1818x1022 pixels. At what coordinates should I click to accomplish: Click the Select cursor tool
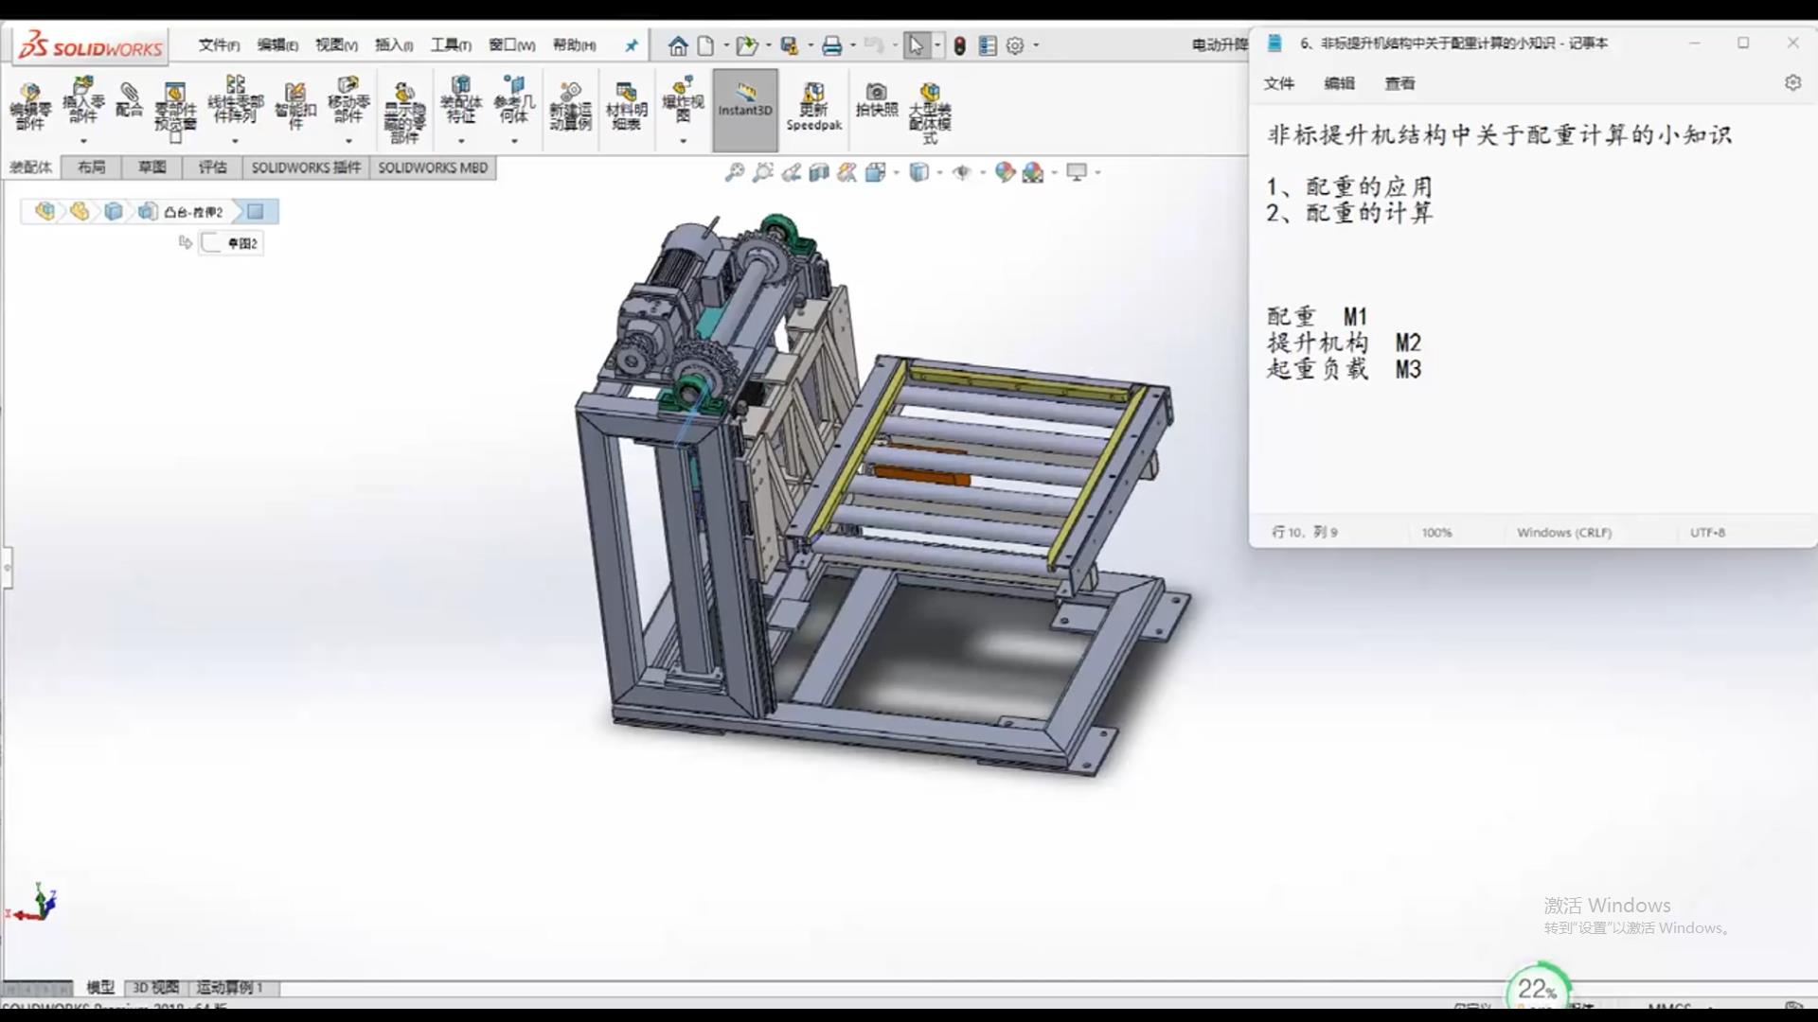tap(916, 45)
